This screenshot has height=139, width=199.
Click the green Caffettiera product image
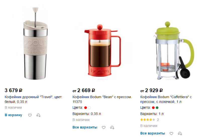174,50
